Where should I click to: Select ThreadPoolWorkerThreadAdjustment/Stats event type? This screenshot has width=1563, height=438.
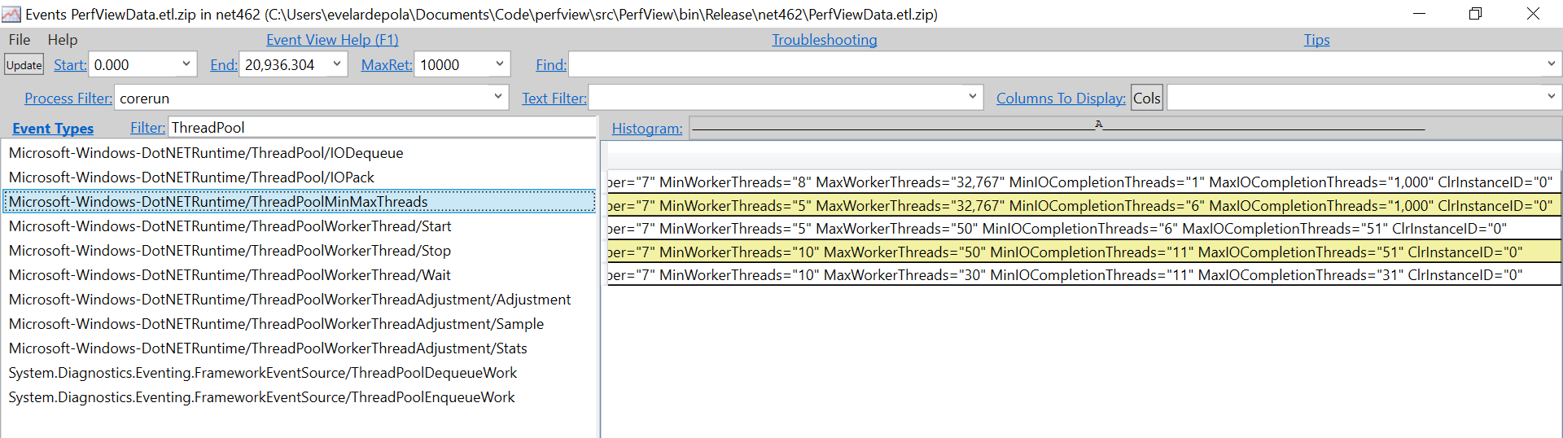point(268,348)
